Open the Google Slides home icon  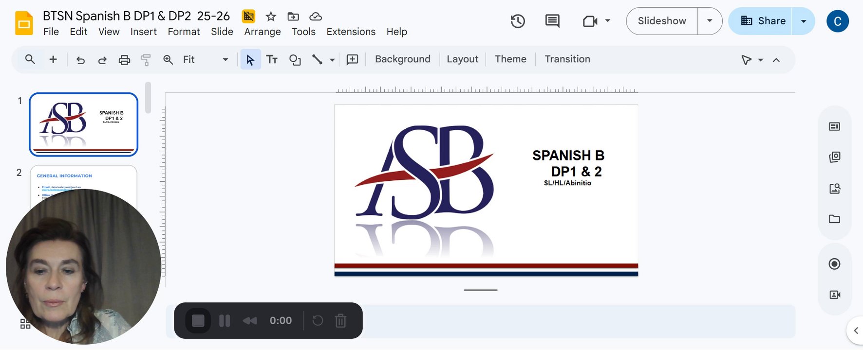pos(24,23)
